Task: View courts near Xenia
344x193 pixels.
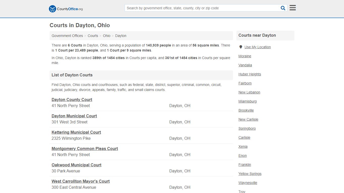Action: click(243, 147)
